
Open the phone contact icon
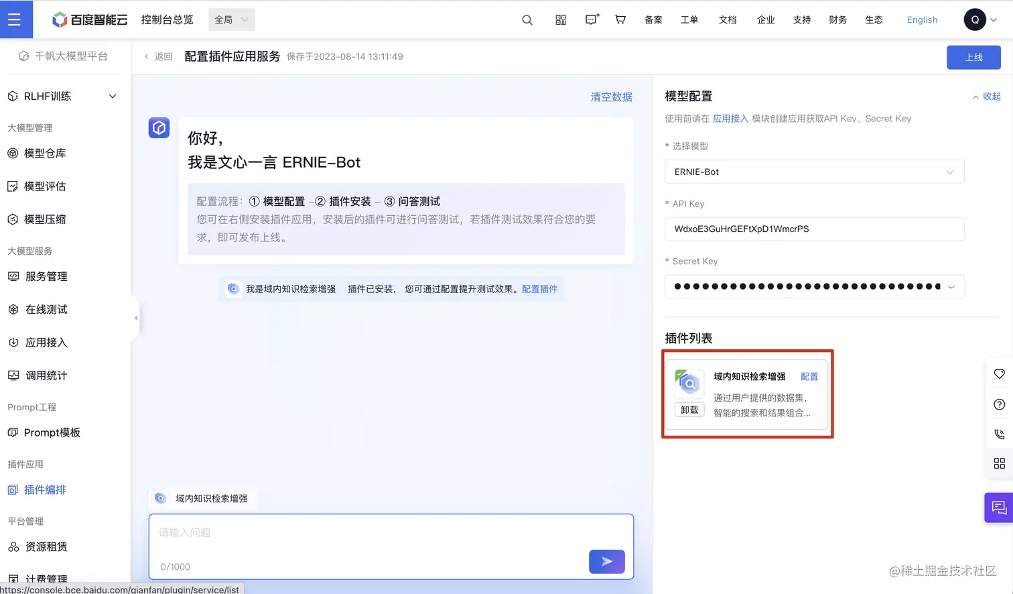pos(999,434)
